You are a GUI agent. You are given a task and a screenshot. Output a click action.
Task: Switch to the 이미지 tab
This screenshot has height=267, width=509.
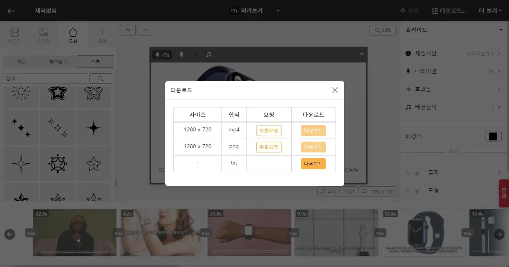[x=44, y=35]
